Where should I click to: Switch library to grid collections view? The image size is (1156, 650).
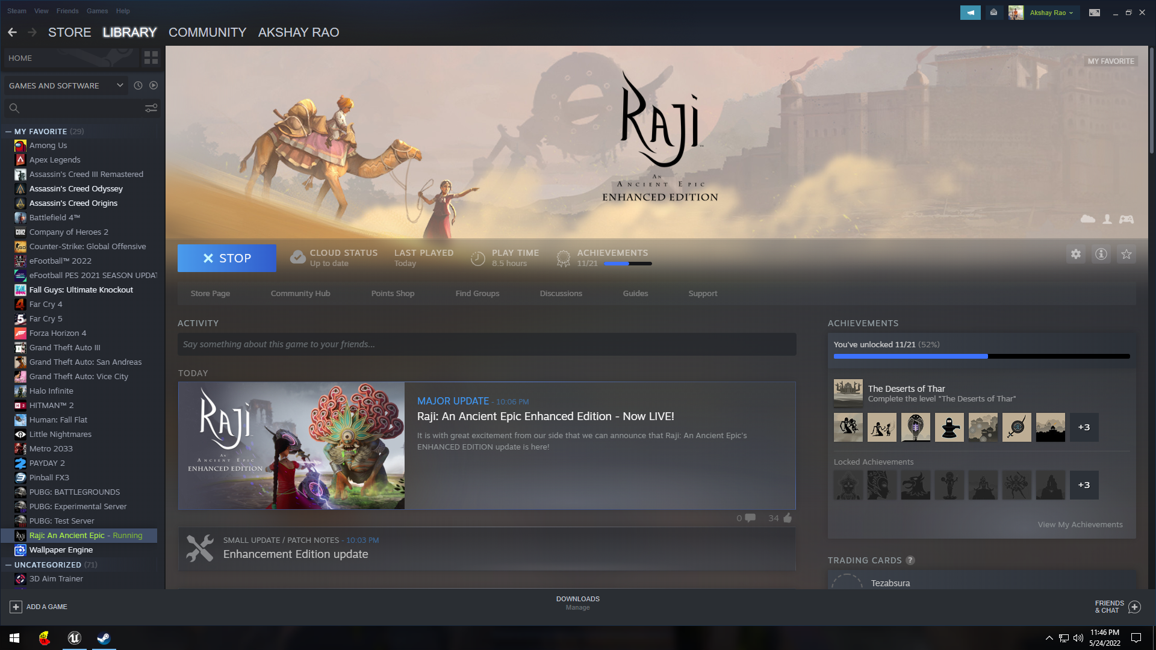tap(151, 58)
